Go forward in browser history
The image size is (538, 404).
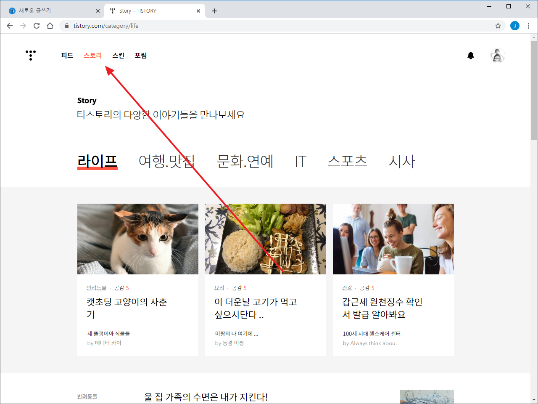point(23,26)
